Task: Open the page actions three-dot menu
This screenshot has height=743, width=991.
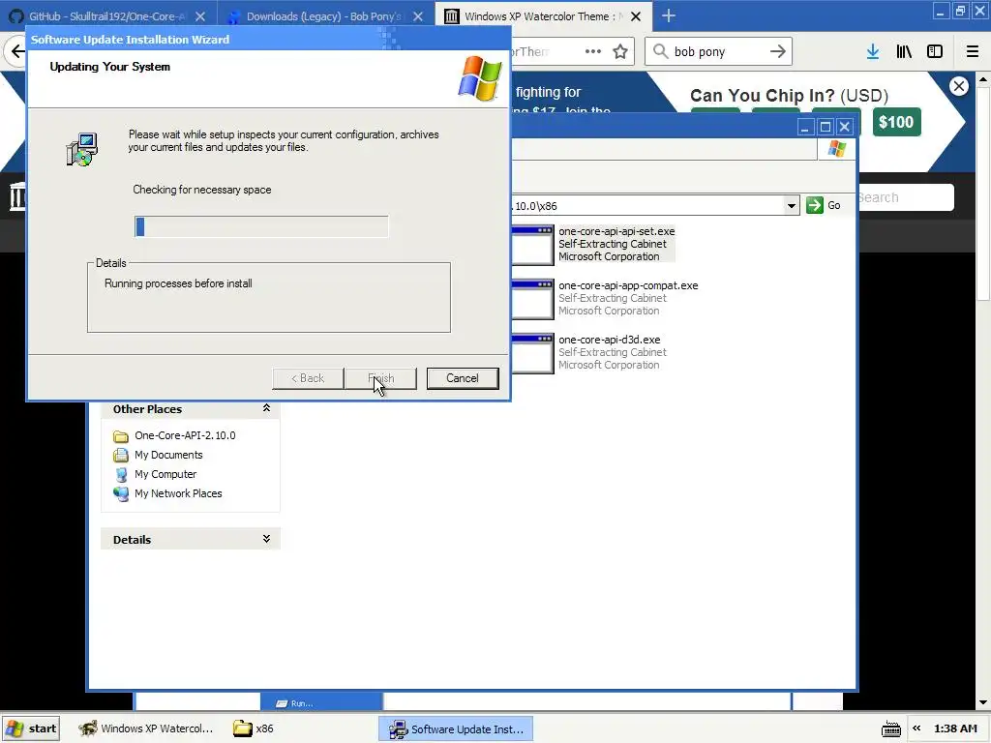Action: pyautogui.click(x=593, y=51)
